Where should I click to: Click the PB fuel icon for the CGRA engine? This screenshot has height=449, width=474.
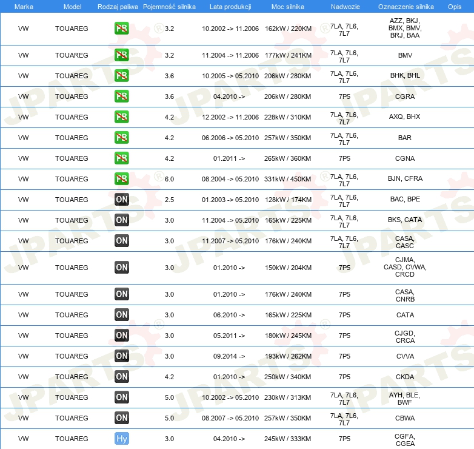coord(121,96)
